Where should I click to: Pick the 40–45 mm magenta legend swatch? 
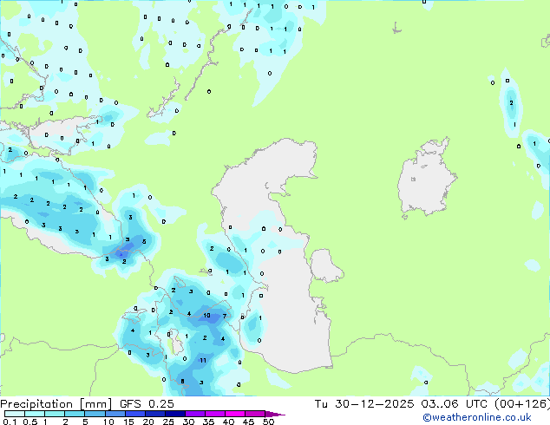[x=235, y=414]
